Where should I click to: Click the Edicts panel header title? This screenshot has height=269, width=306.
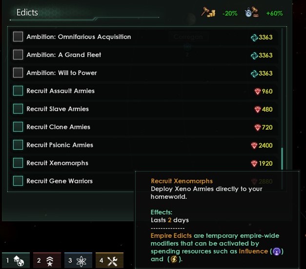pos(27,13)
